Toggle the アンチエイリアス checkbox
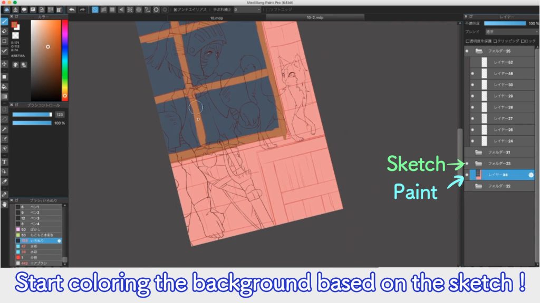 coord(175,9)
